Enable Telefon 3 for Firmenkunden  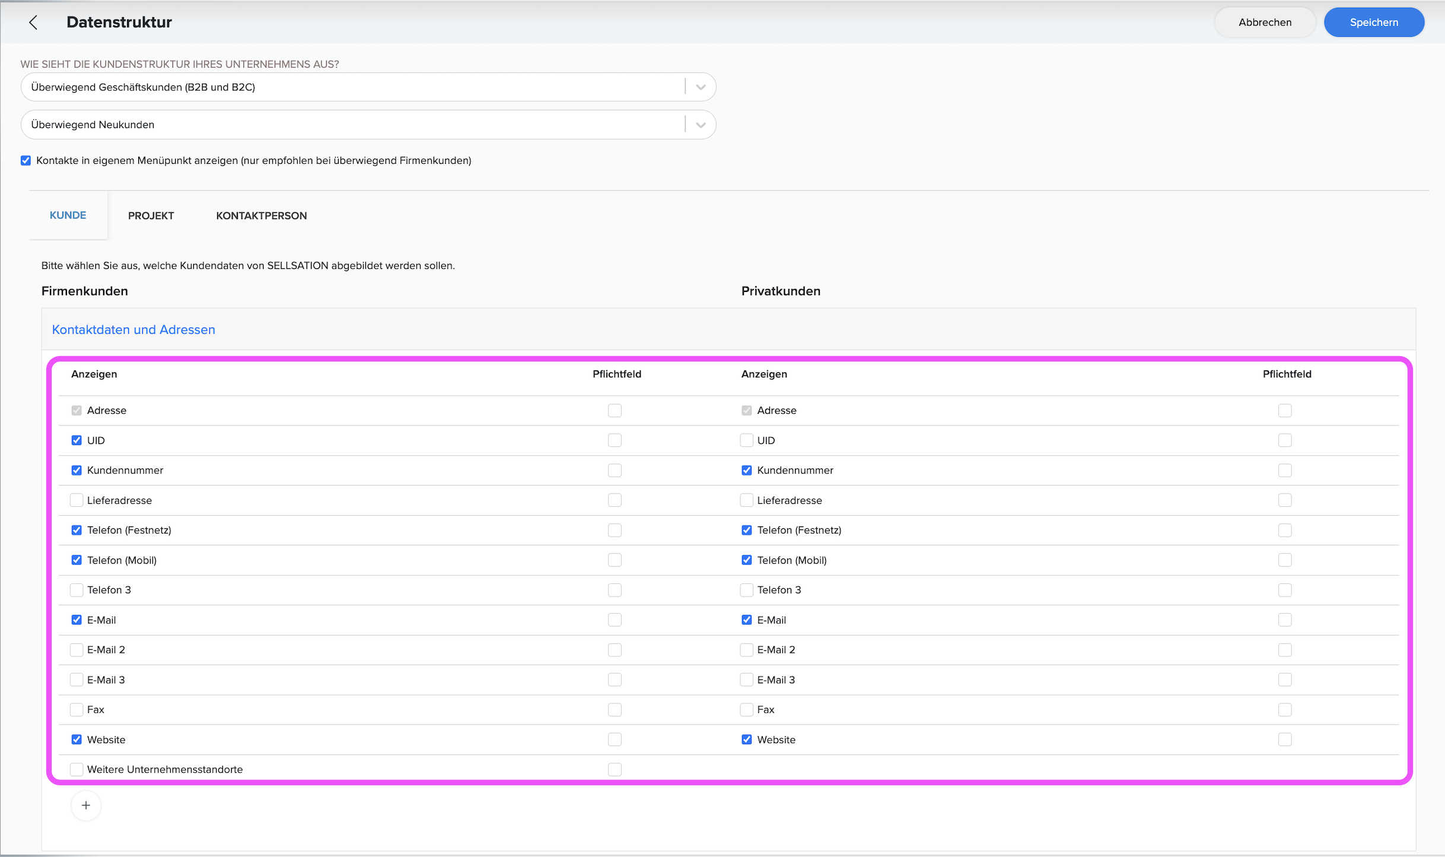pos(77,590)
